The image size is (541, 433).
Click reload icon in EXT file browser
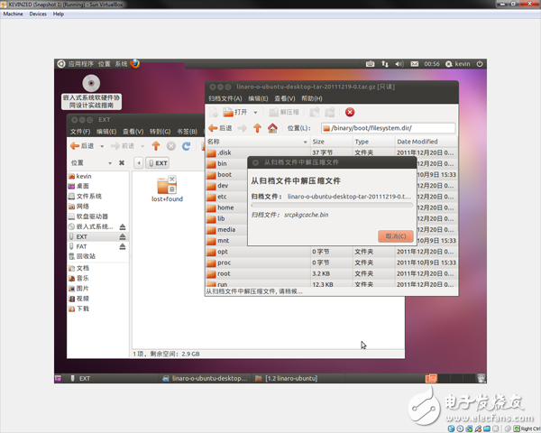187,146
